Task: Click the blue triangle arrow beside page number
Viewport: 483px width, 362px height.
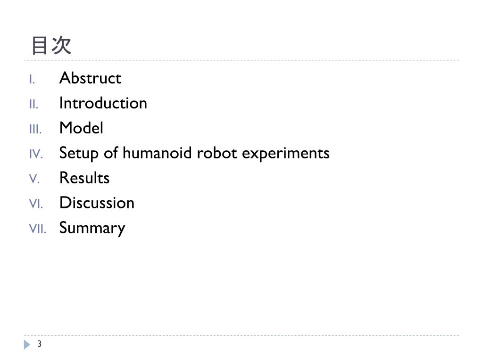Action: (27, 345)
